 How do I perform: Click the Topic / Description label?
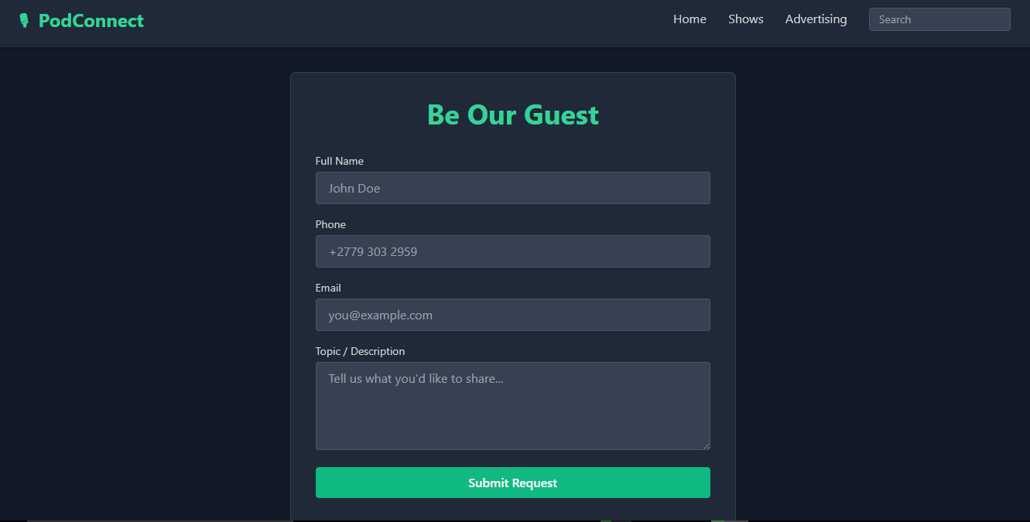[360, 351]
